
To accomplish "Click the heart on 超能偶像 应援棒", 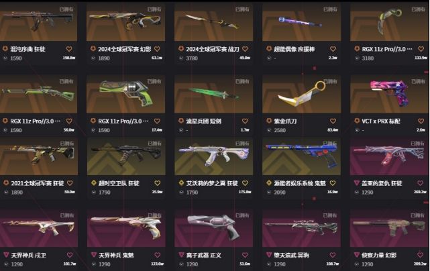I will (333, 49).
